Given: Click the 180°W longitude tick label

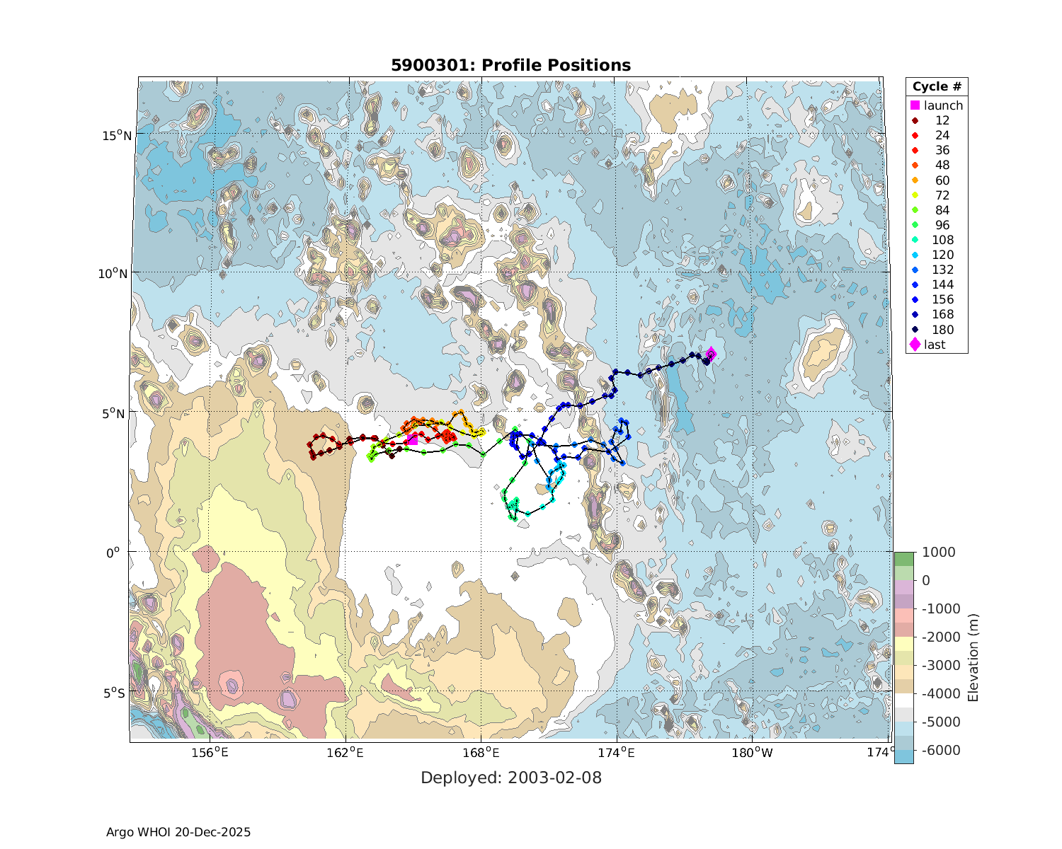Looking at the screenshot, I should click(x=752, y=753).
